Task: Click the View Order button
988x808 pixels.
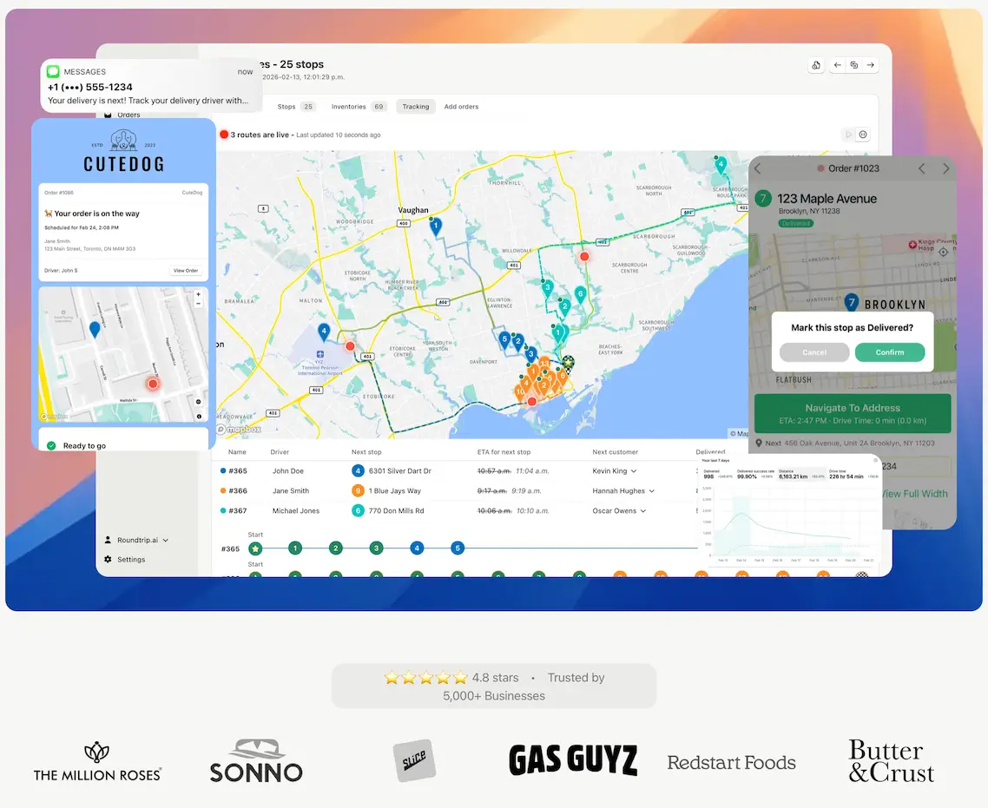Action: (186, 271)
